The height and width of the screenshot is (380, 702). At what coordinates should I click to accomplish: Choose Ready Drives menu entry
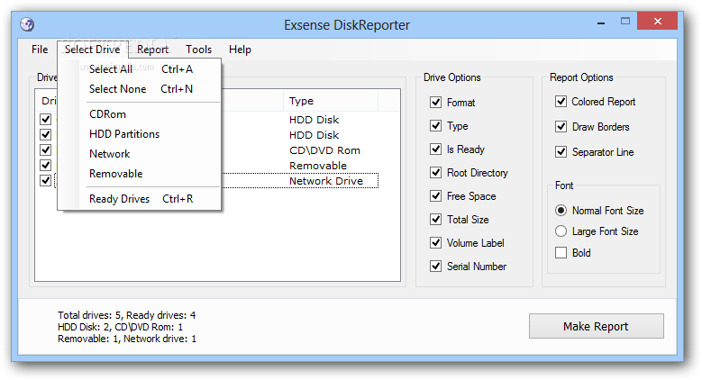click(x=140, y=199)
